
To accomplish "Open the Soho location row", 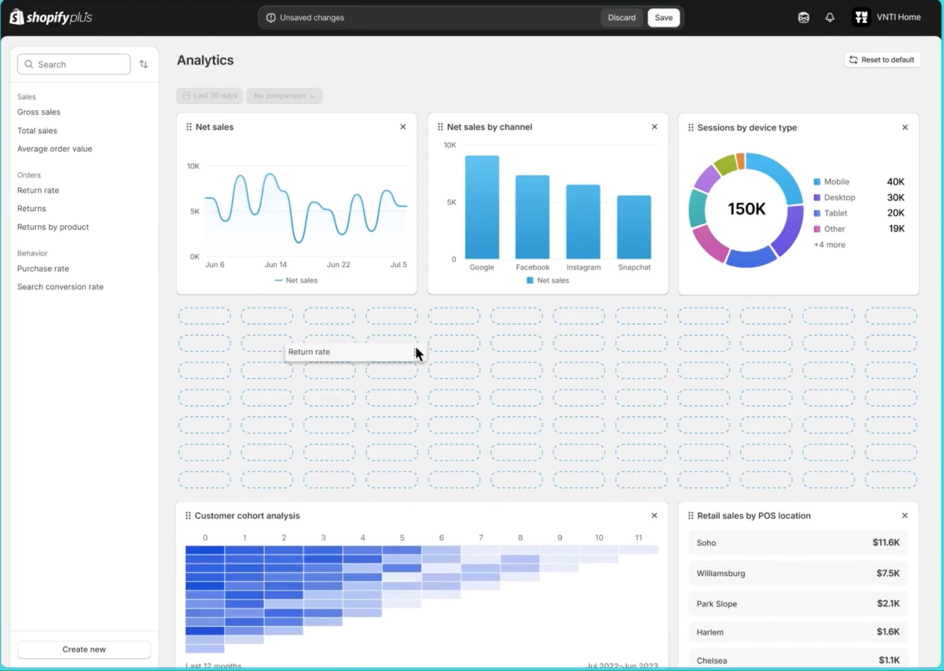I will 798,542.
